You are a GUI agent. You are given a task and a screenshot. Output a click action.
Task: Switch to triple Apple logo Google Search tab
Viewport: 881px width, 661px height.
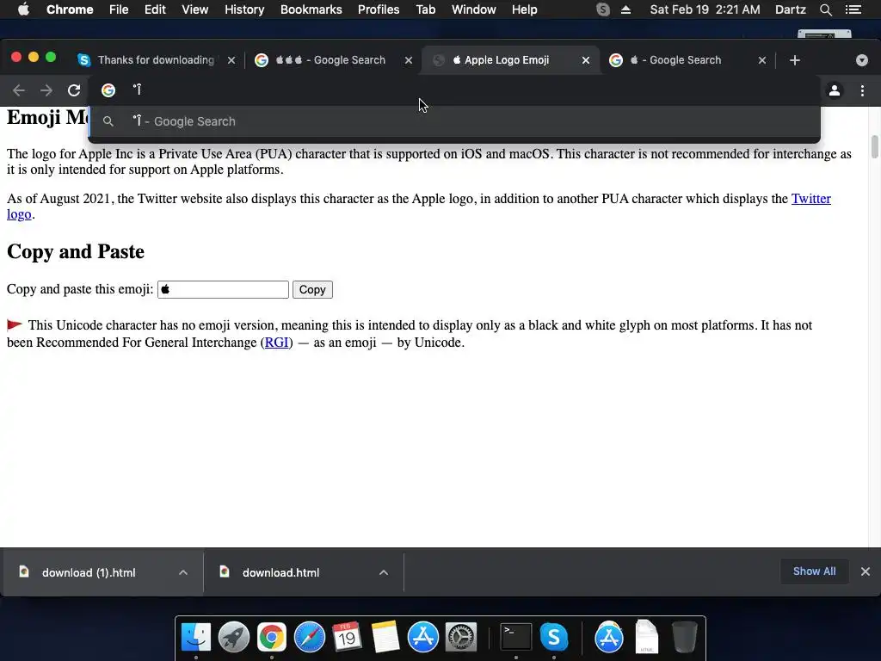click(330, 60)
